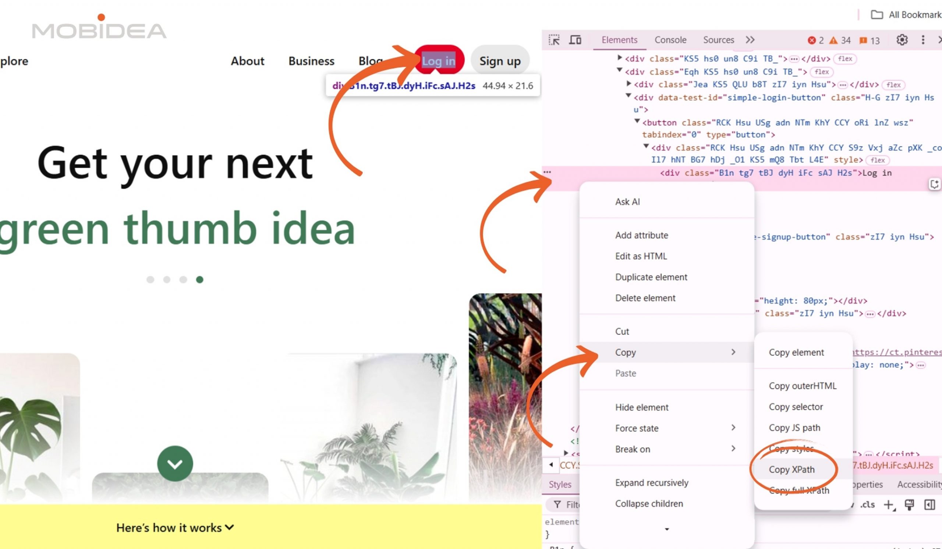Expand the Jea KS5 QLU div node
942x549 pixels.
629,84
